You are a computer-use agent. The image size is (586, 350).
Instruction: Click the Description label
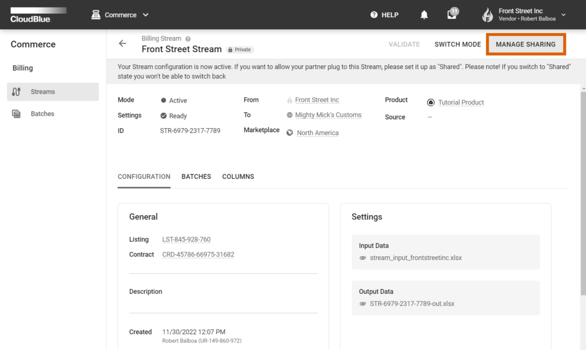point(146,292)
